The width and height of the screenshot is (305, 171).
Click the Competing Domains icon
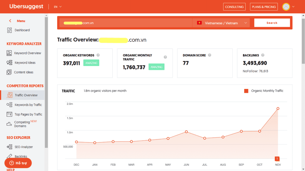9,124
